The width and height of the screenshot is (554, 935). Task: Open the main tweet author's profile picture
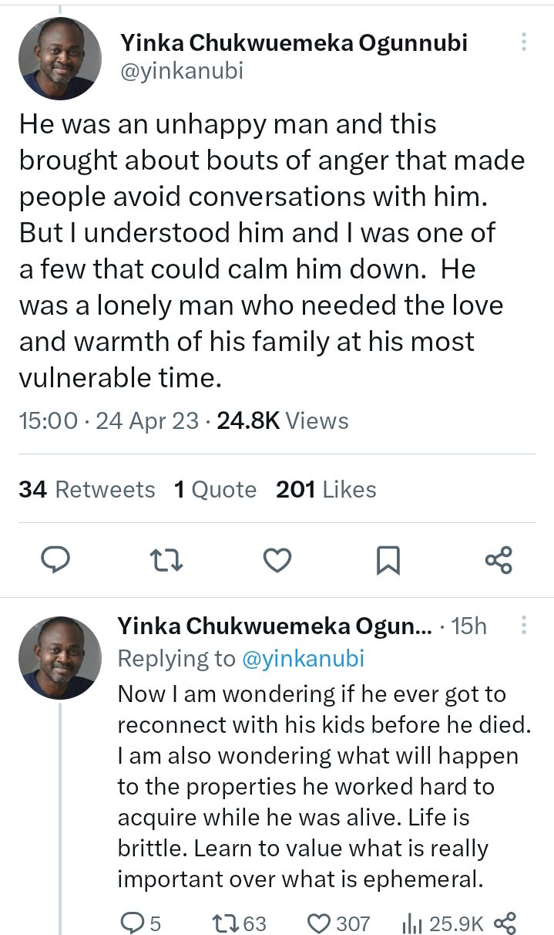pyautogui.click(x=59, y=59)
